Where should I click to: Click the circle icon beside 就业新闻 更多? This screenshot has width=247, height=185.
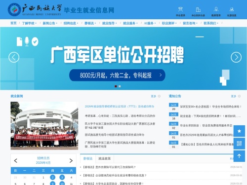click(x=159, y=96)
